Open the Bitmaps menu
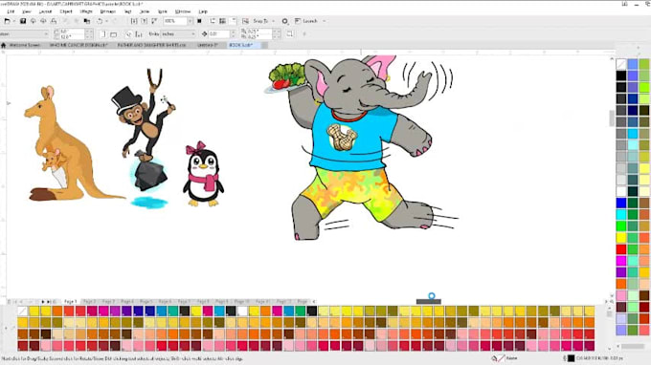The width and height of the screenshot is (651, 365). click(x=107, y=11)
